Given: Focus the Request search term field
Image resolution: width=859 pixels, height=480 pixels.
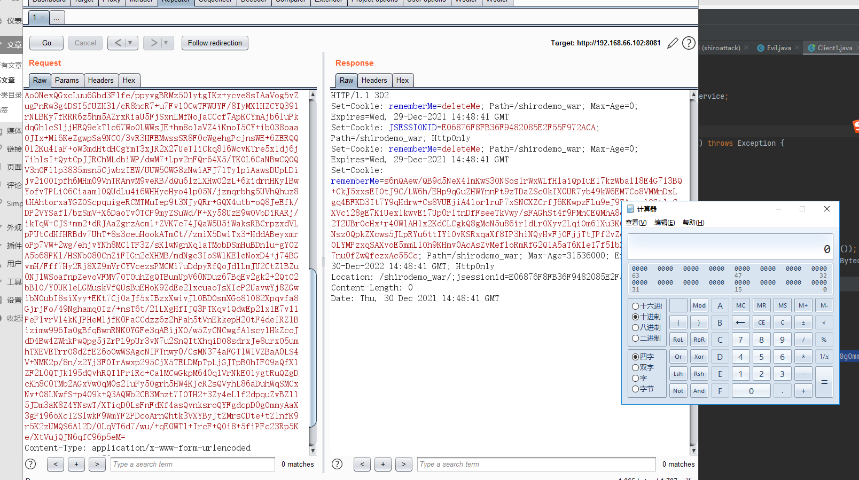Looking at the screenshot, I should pos(192,464).
